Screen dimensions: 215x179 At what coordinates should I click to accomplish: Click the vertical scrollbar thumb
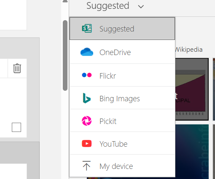click(65, 55)
